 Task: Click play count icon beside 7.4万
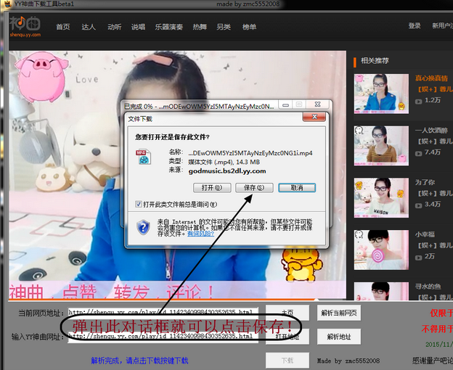click(418, 154)
